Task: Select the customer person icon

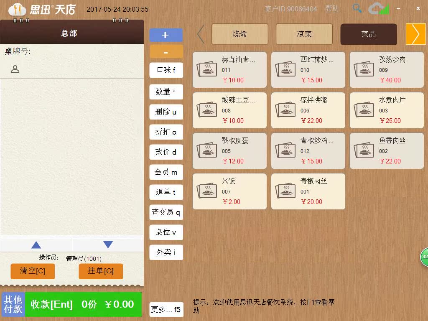Action: click(x=15, y=69)
